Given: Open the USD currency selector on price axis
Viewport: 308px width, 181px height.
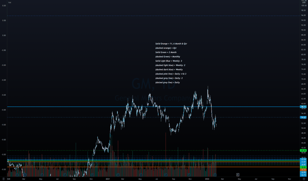Looking at the screenshot, I should pyautogui.click(x=304, y=2).
